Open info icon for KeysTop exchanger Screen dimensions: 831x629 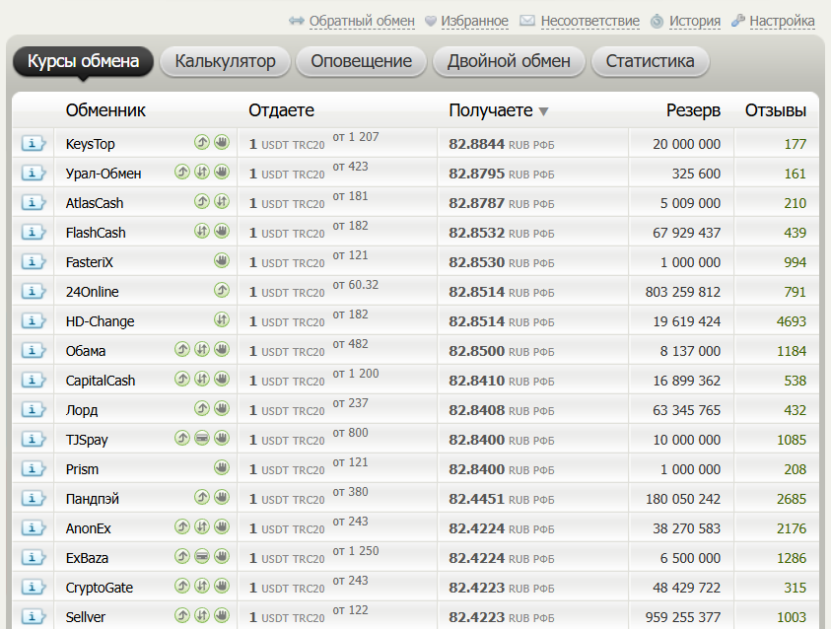pyautogui.click(x=34, y=144)
